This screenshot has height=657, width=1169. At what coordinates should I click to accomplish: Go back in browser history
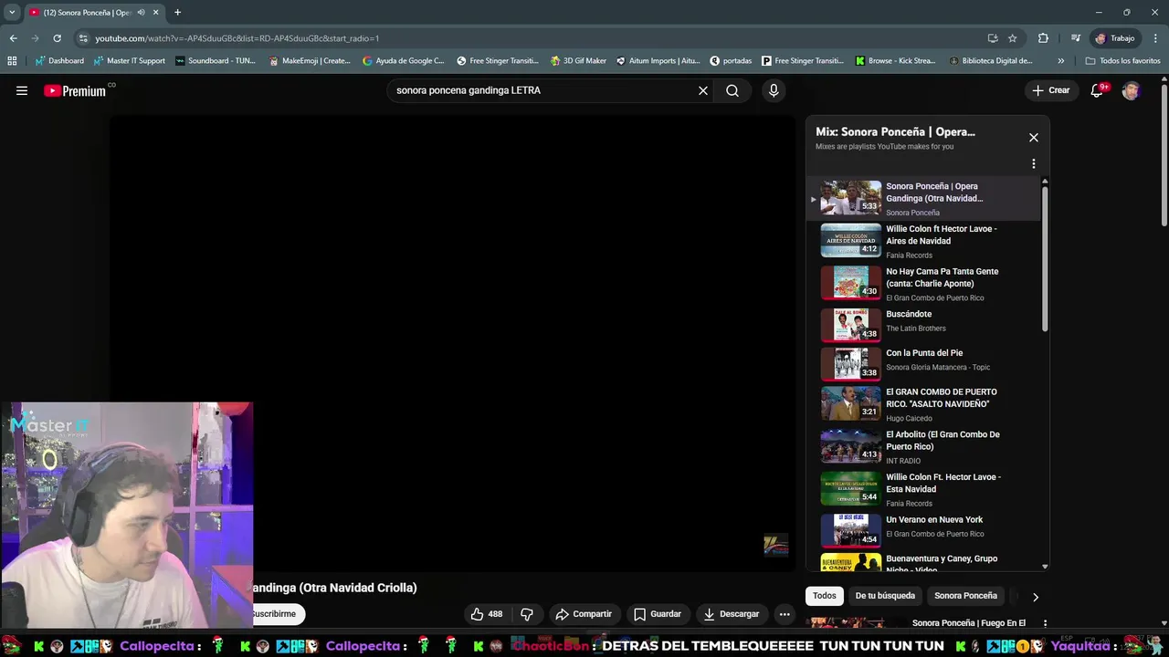[x=13, y=38]
